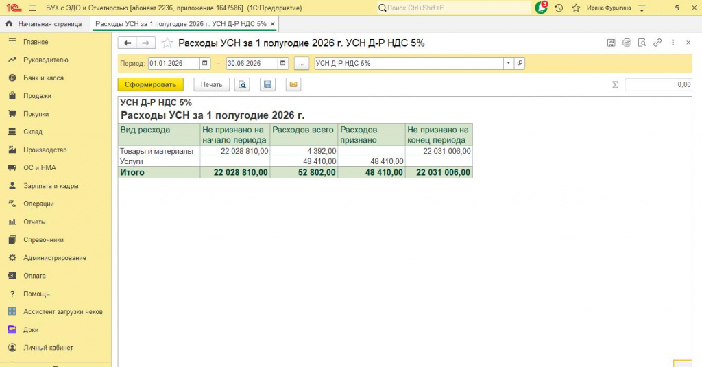Open the history clock icon
702x367 pixels.
(559, 8)
